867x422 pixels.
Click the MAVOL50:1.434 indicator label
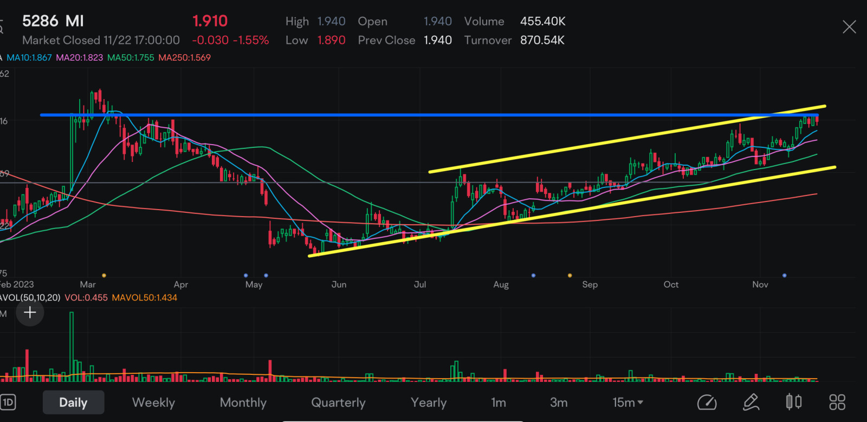coord(144,297)
